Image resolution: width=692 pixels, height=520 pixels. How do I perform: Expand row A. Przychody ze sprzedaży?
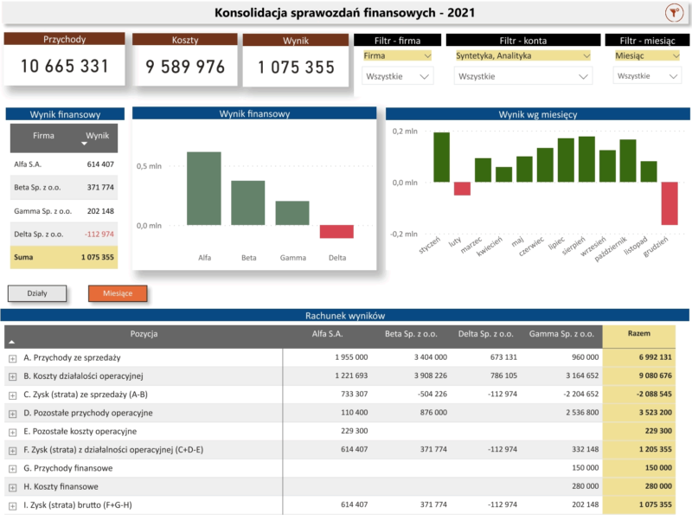click(12, 357)
